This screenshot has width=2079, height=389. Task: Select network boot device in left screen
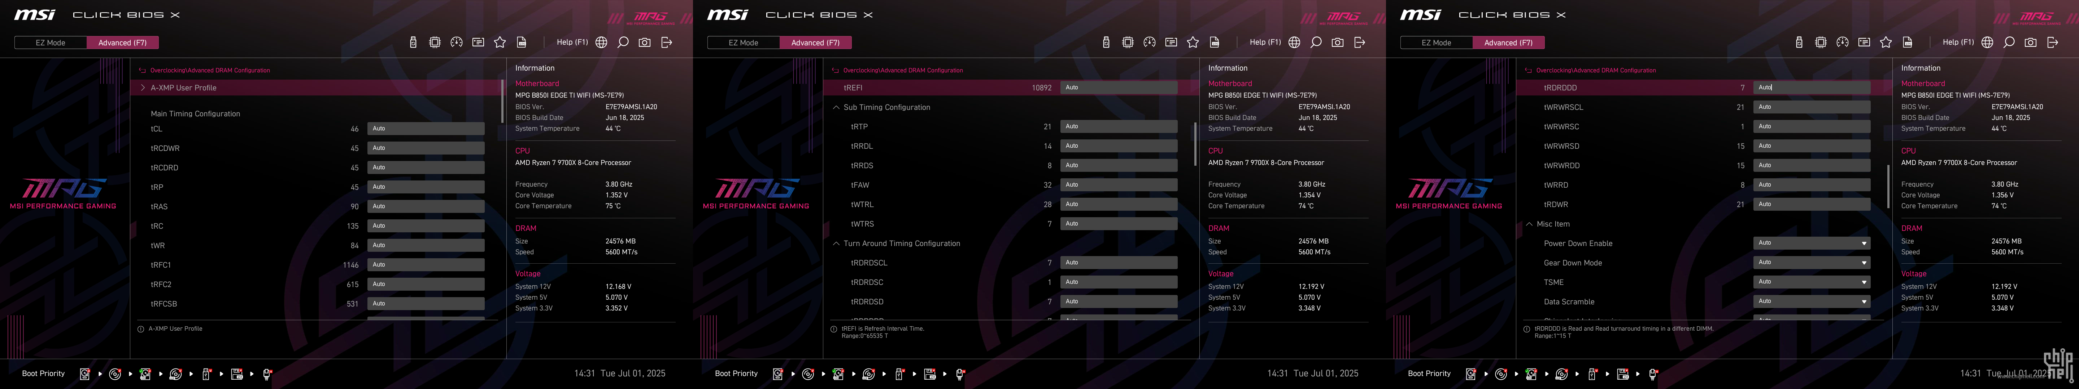pos(267,374)
